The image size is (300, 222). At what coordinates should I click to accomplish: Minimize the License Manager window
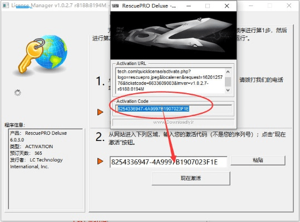coord(251,6)
